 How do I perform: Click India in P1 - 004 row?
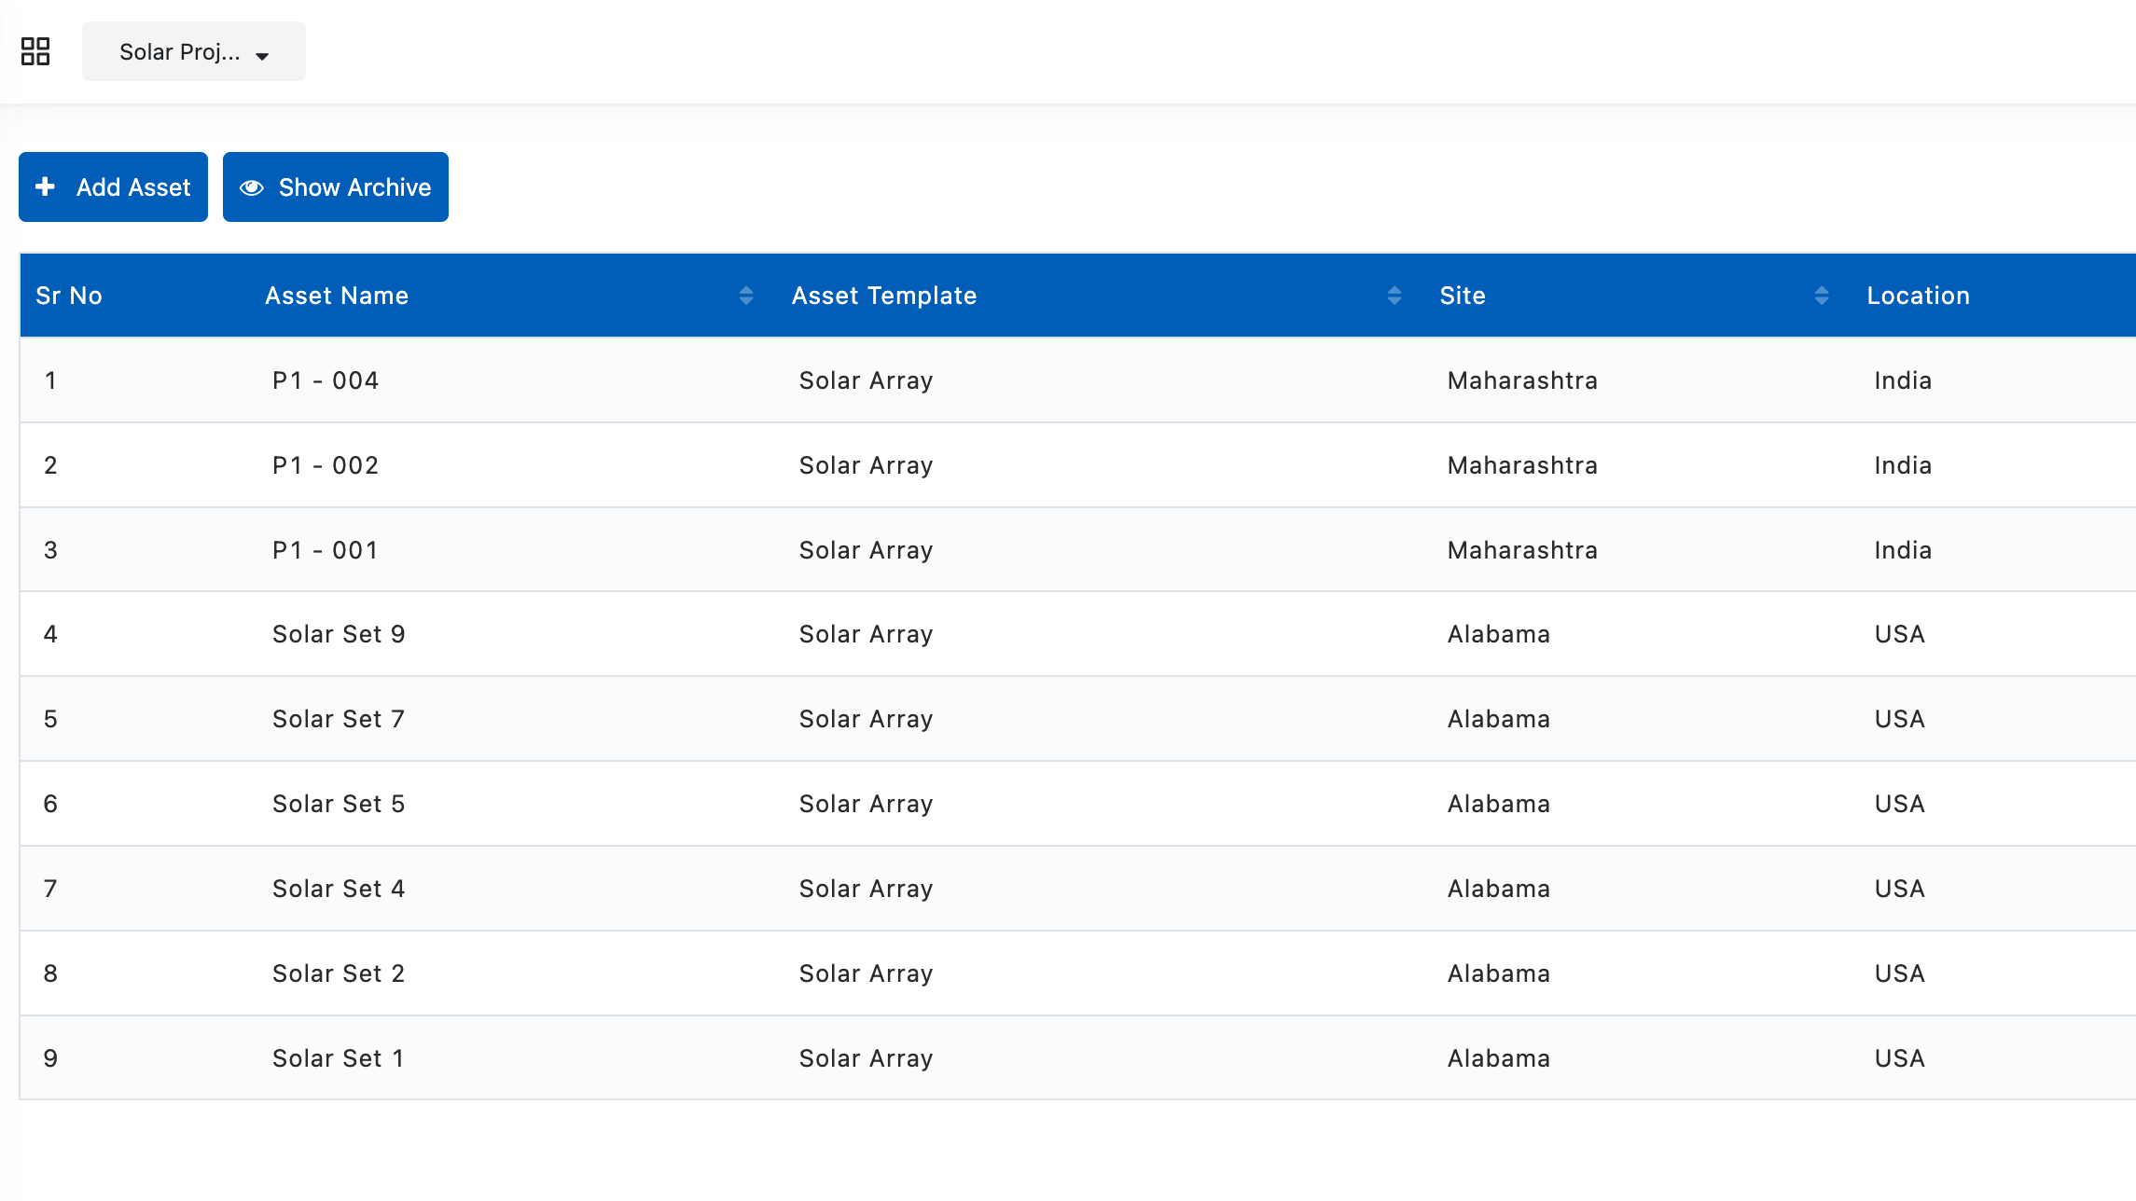click(1903, 380)
